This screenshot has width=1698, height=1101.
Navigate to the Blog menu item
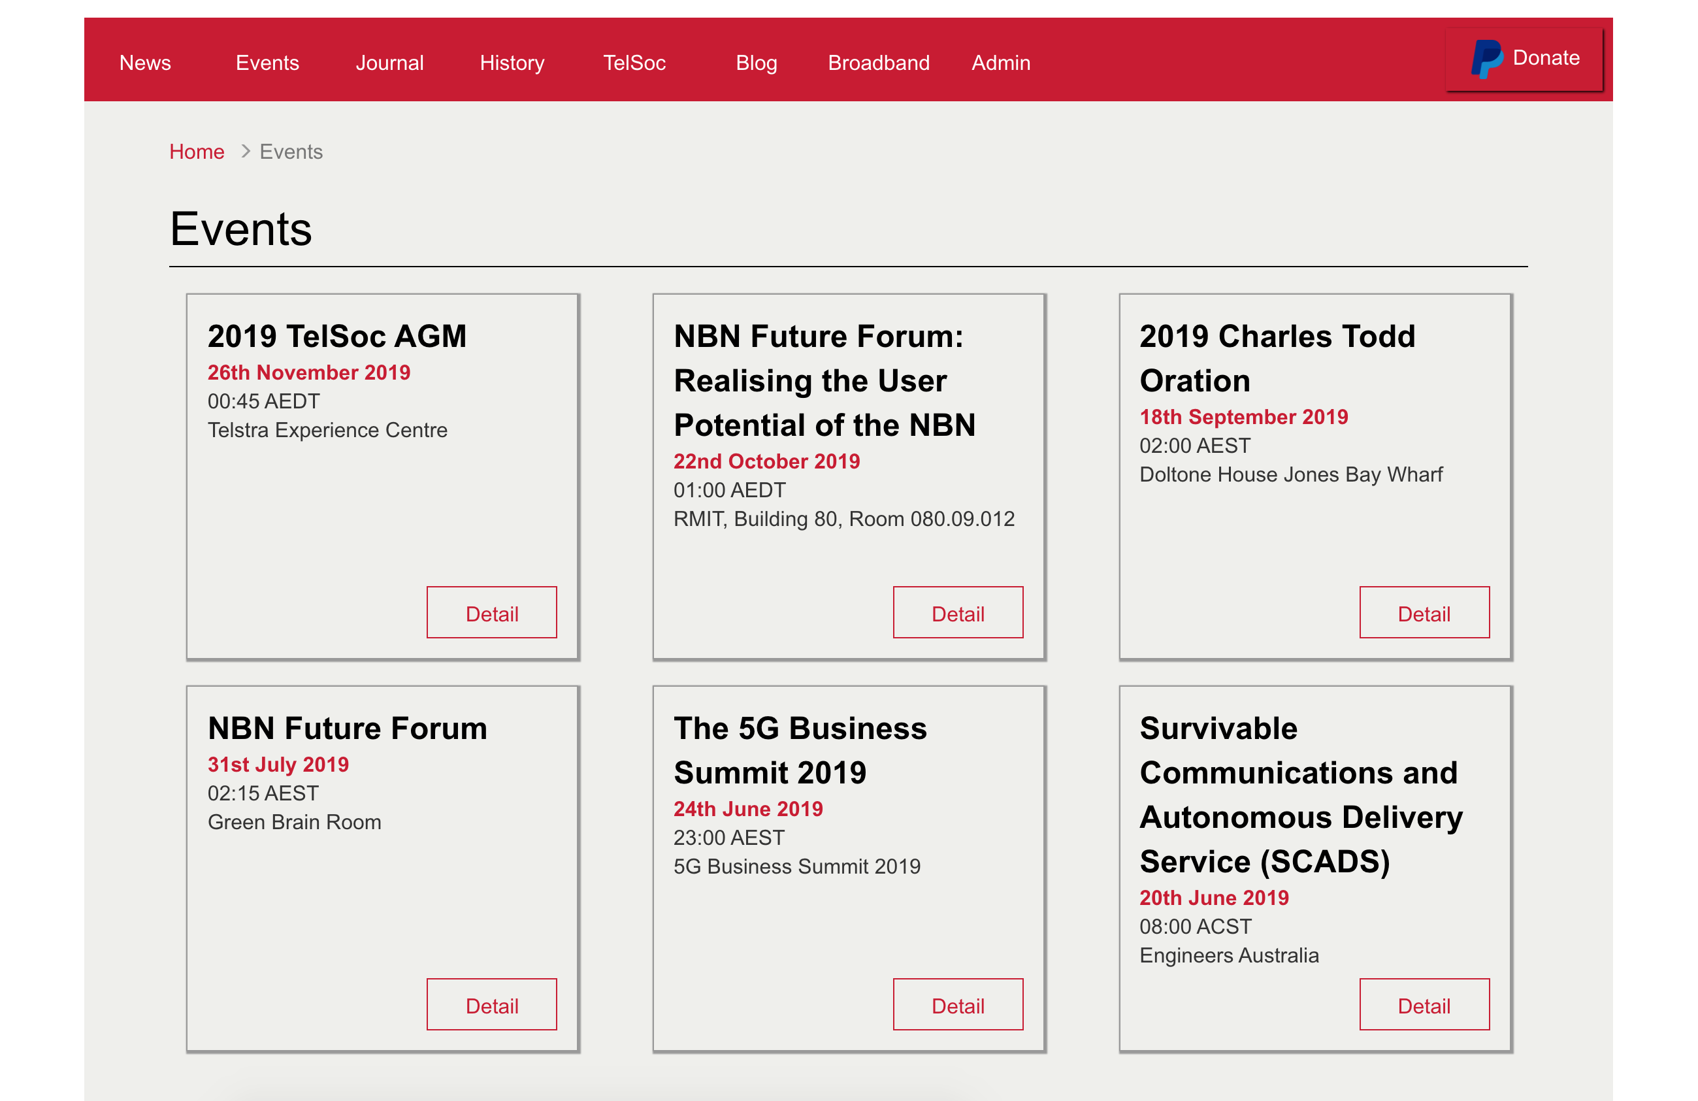(757, 63)
